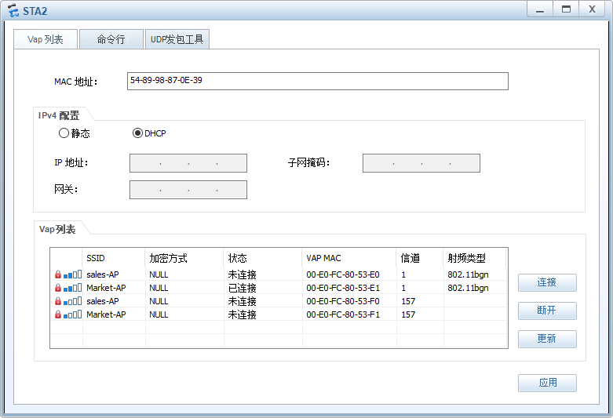Click MAC cell 00-E0-FC-80-53-E0
The height and width of the screenshot is (418, 613).
(x=343, y=274)
